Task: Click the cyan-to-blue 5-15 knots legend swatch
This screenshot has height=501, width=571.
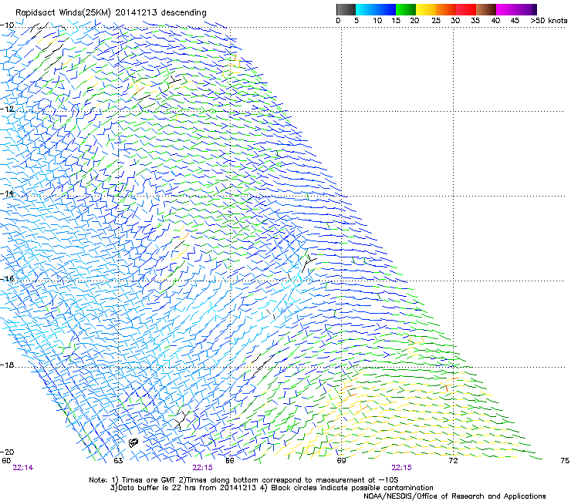Action: pos(376,9)
